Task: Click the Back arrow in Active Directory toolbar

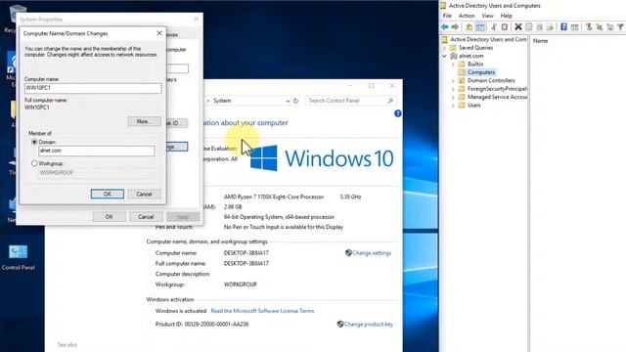Action: (x=444, y=26)
